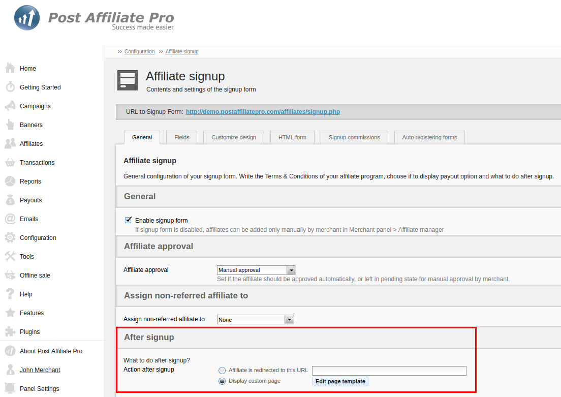
Task: Click the Edit page template button
Action: coord(340,381)
